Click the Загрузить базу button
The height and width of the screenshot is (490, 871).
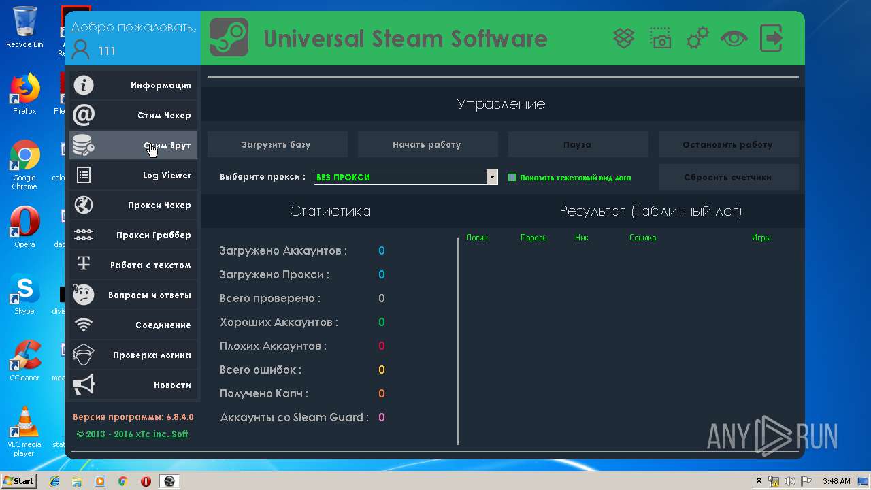click(277, 144)
